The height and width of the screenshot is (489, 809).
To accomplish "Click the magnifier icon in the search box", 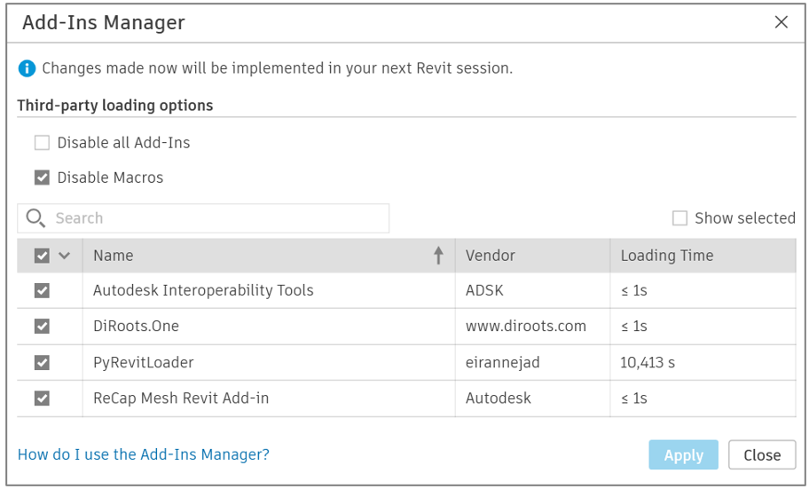I will [35, 218].
